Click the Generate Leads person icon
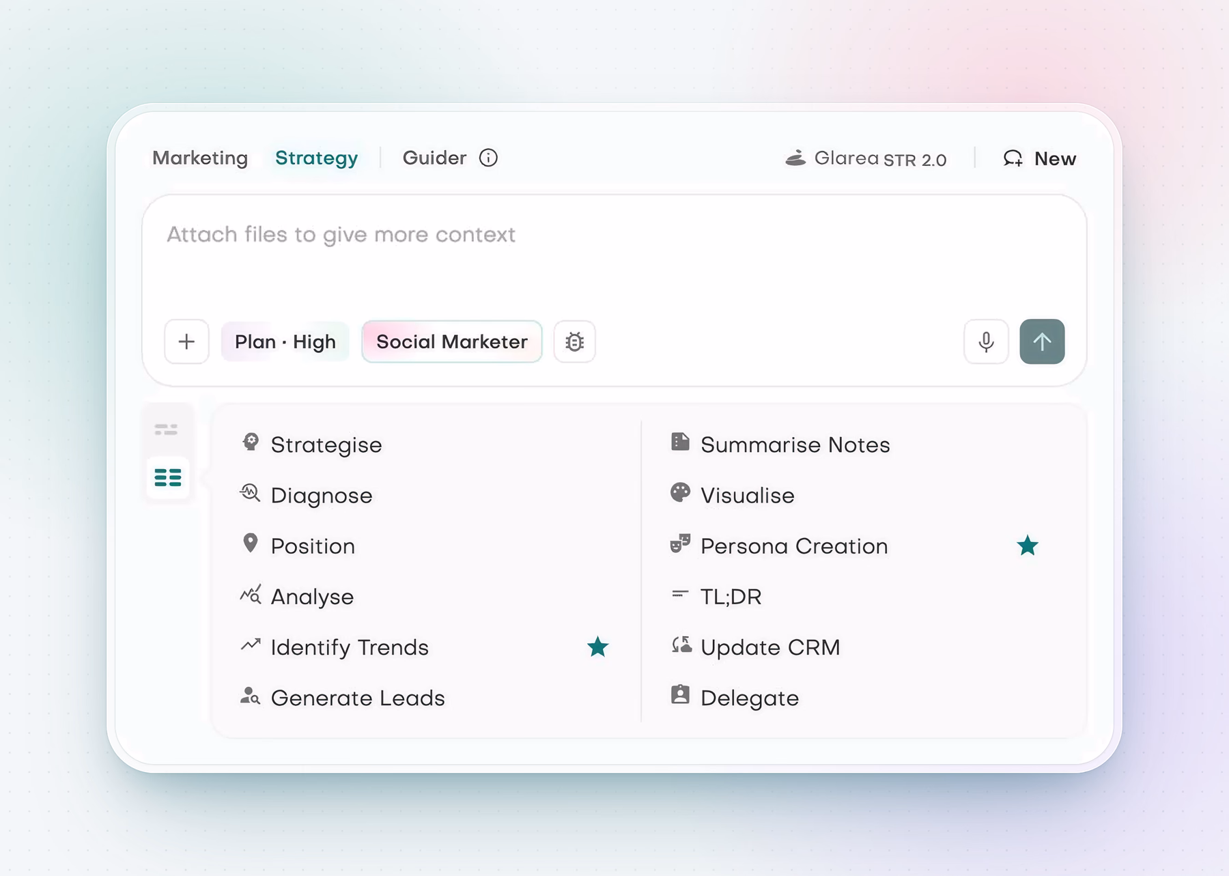Screen dimensions: 1229x876 click(x=250, y=696)
